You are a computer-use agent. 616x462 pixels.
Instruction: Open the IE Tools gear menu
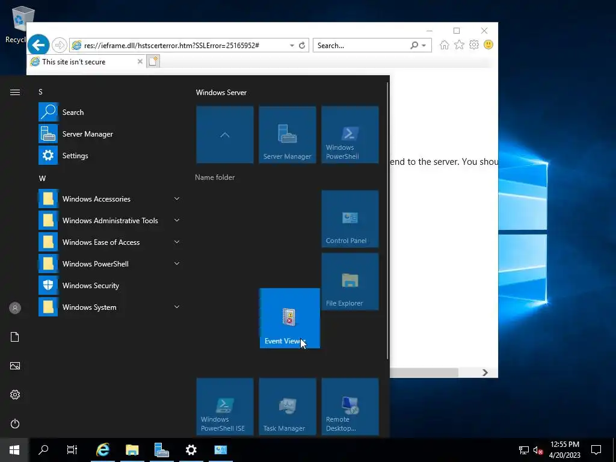474,45
